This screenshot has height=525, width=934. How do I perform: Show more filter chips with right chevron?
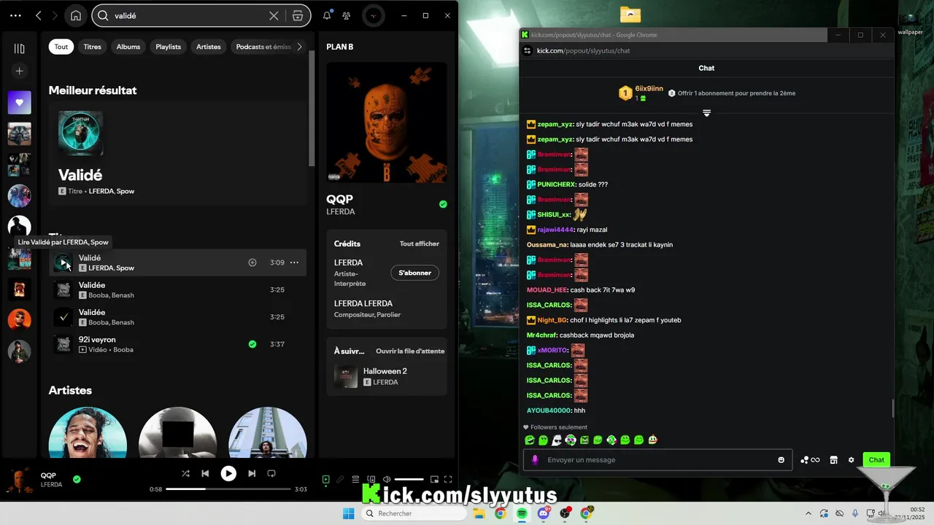299,47
